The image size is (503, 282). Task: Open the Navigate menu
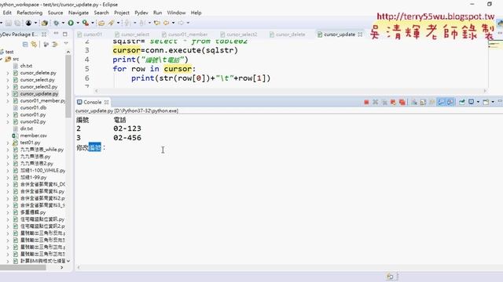[x=79, y=13]
